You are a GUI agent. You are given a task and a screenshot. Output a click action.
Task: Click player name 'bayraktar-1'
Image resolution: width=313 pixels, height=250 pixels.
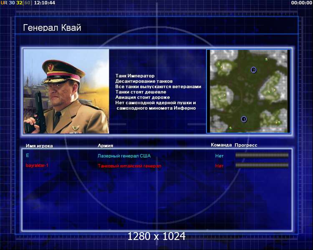pos(37,165)
